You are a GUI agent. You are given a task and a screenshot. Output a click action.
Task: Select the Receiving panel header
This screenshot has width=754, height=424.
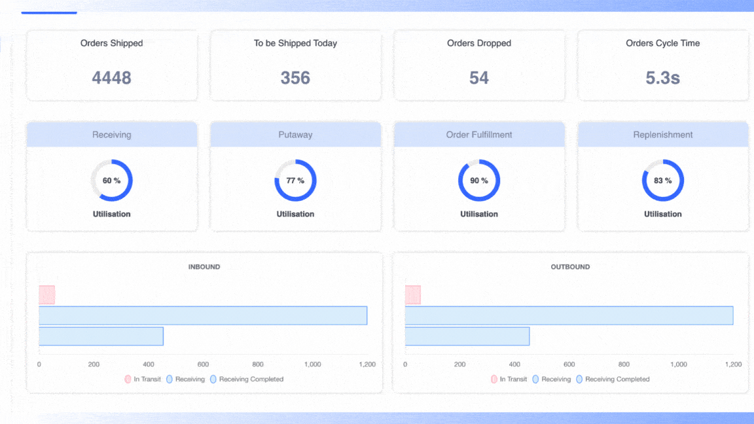111,135
